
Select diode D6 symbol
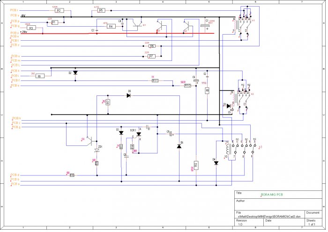coord(179,146)
